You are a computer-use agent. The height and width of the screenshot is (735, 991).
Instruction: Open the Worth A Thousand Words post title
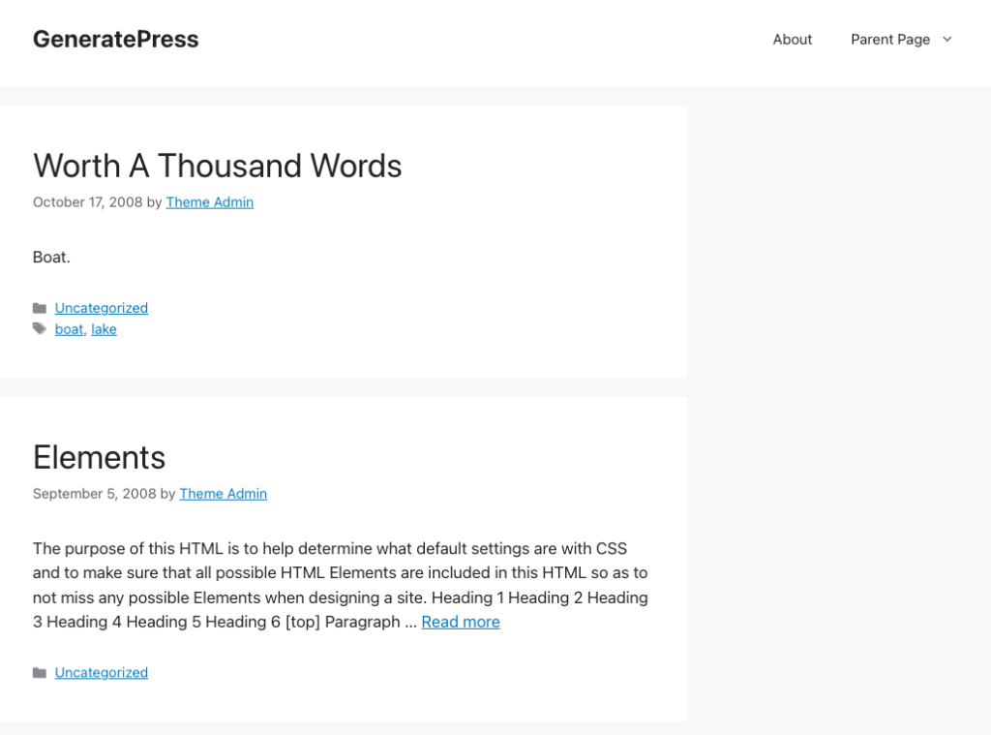217,166
